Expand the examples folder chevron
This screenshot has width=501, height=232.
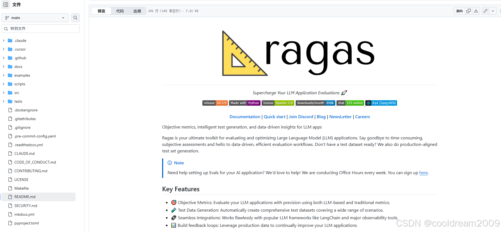point(4,75)
